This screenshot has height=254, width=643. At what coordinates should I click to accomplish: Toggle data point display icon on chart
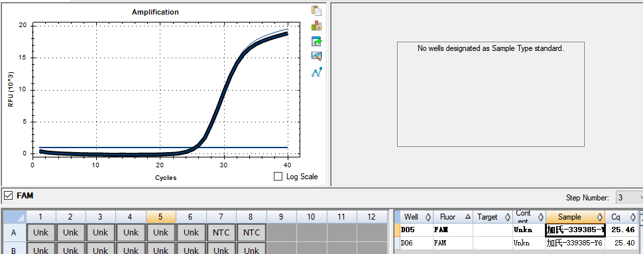[316, 72]
